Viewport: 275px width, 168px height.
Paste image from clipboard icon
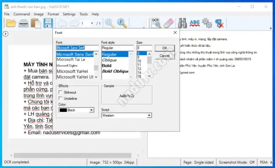[x=36, y=23]
